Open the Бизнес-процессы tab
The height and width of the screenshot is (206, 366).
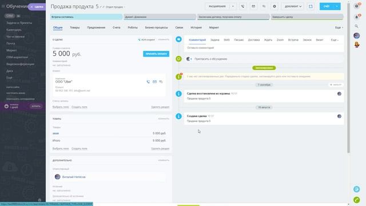point(156,27)
